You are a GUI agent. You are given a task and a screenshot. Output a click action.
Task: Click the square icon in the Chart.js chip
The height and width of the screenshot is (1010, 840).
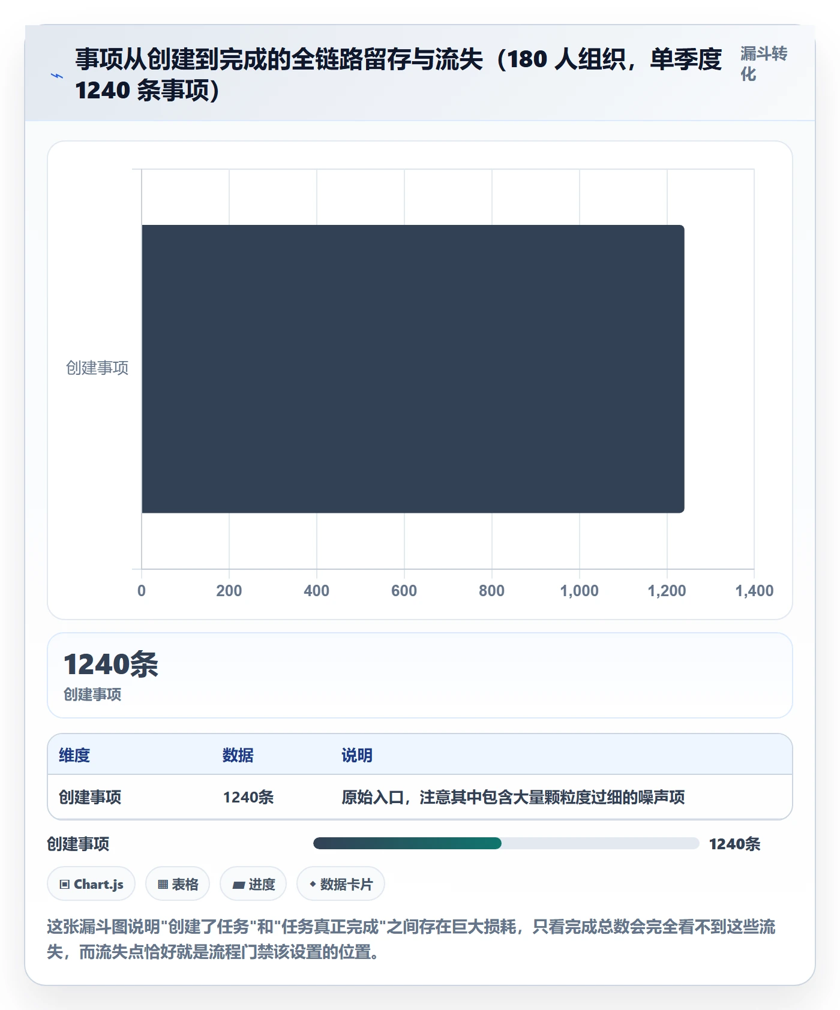coord(65,884)
